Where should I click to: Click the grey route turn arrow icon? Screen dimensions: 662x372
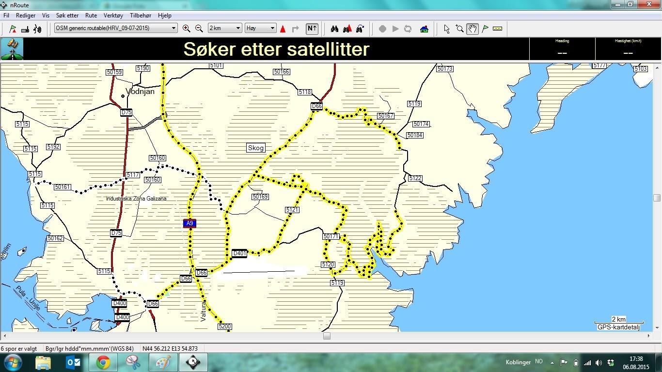296,29
